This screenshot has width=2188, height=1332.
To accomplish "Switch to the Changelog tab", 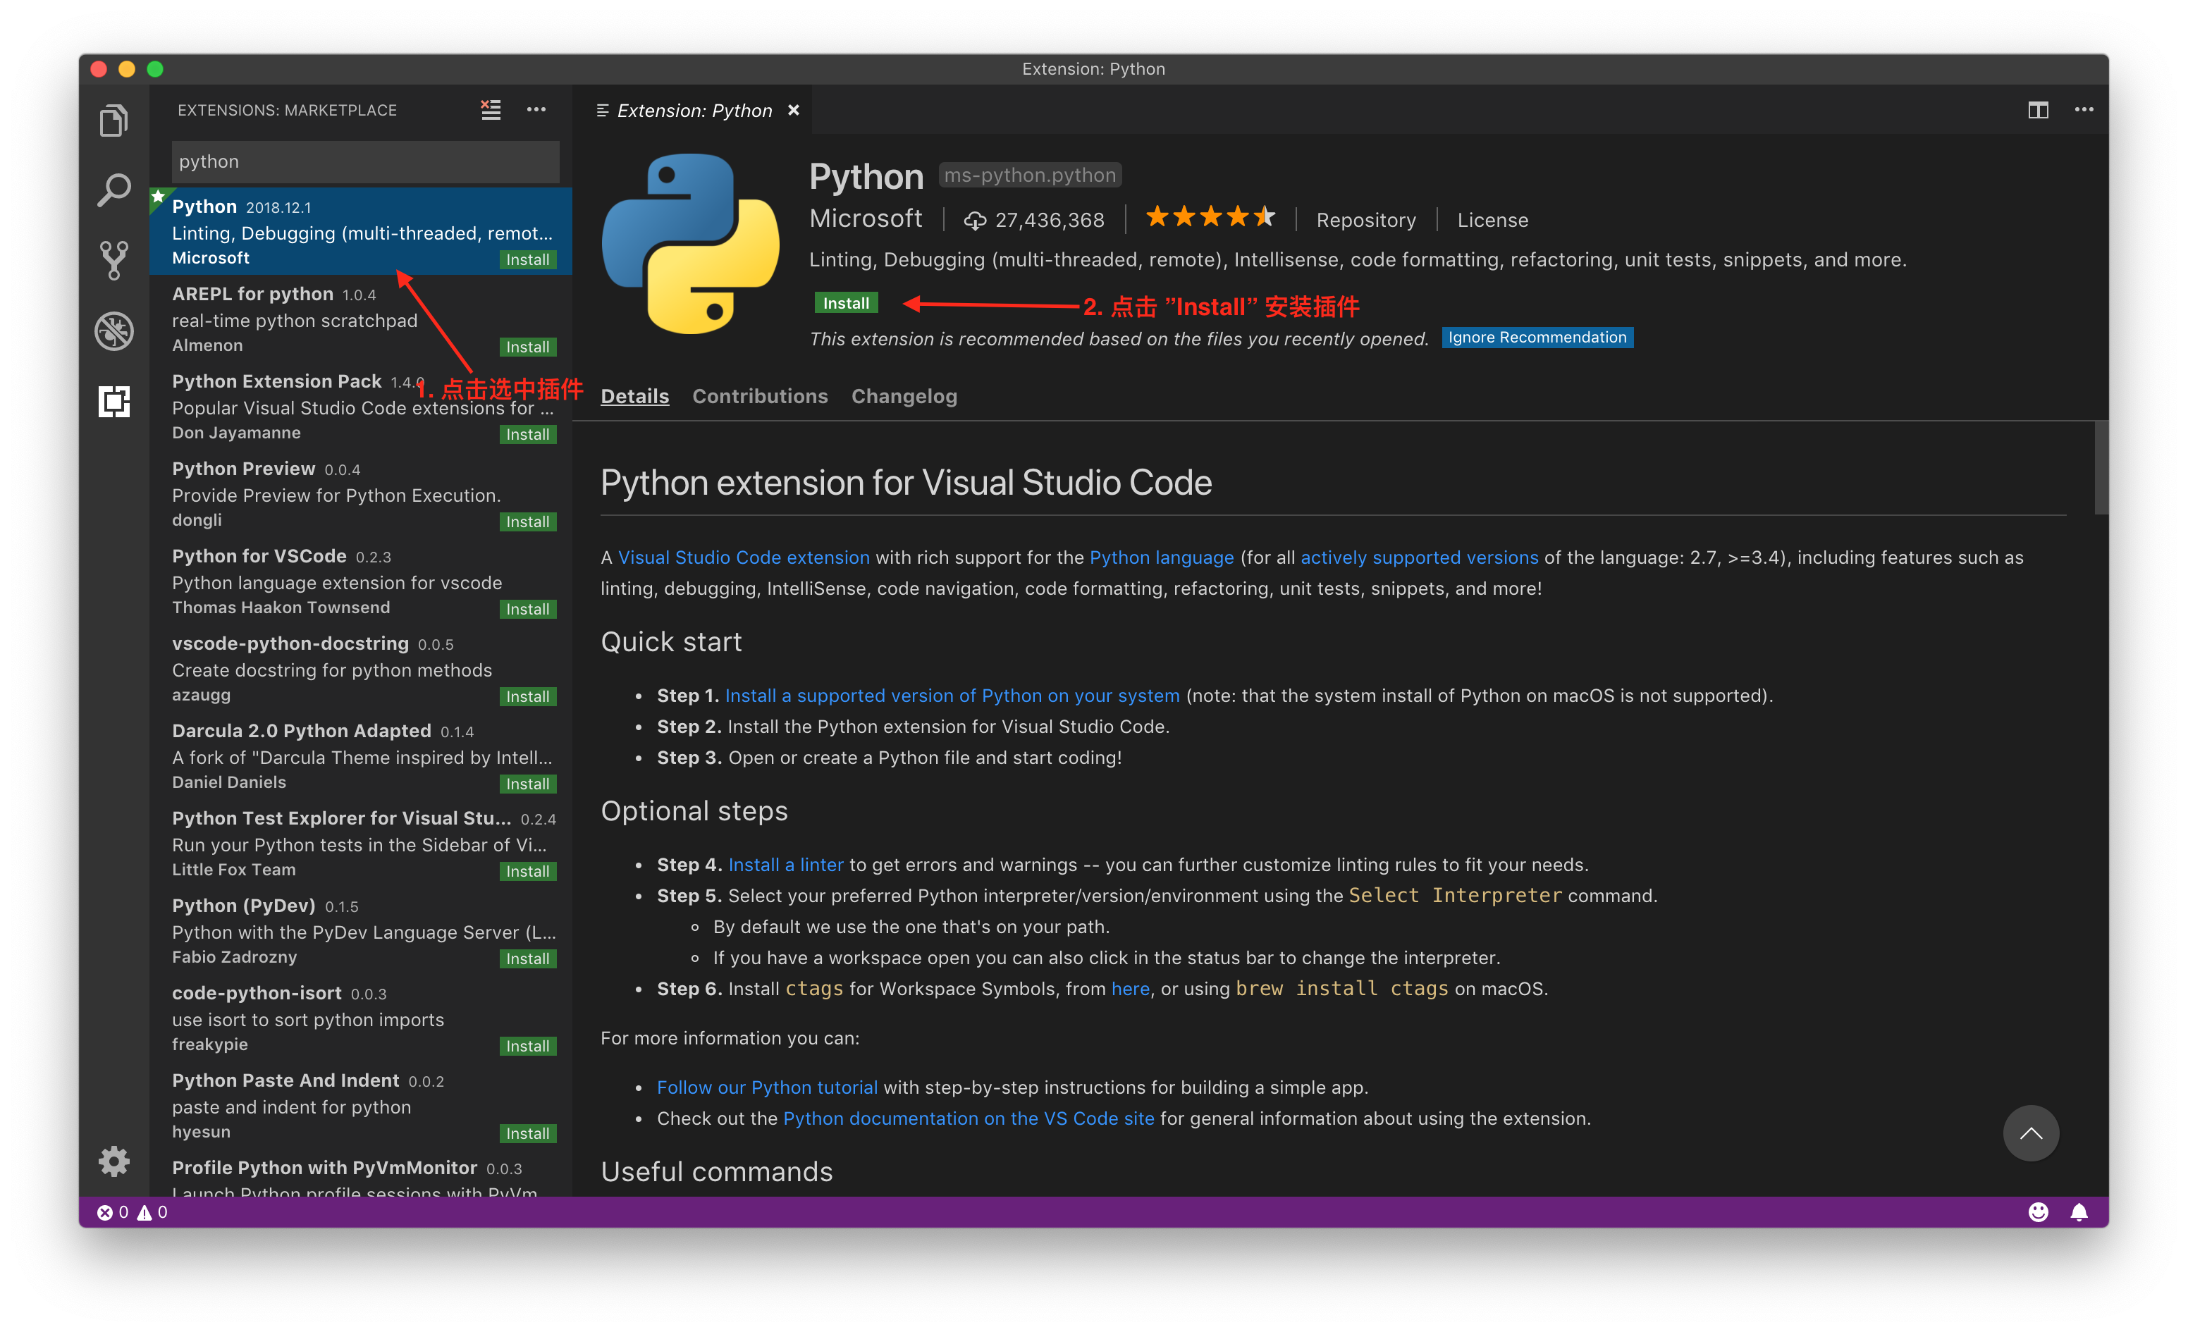I will [x=904, y=396].
